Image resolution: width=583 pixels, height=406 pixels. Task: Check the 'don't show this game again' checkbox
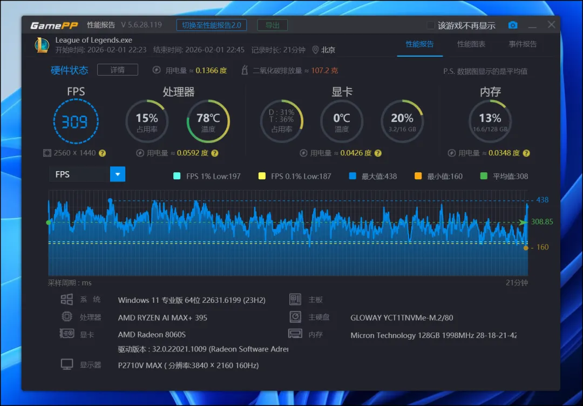[x=431, y=25]
